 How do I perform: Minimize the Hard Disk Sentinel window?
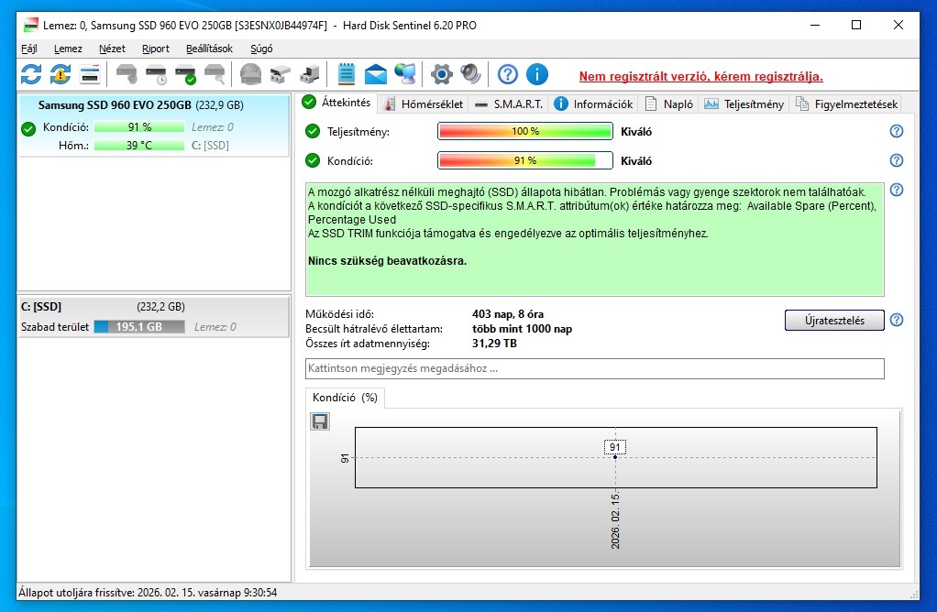pos(815,25)
